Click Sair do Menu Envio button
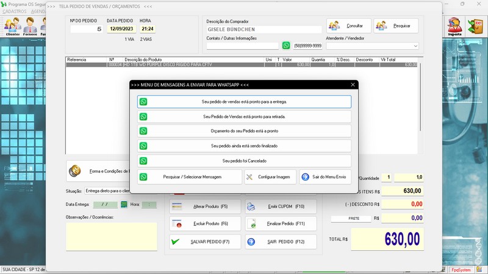488x274 pixels. [324, 177]
